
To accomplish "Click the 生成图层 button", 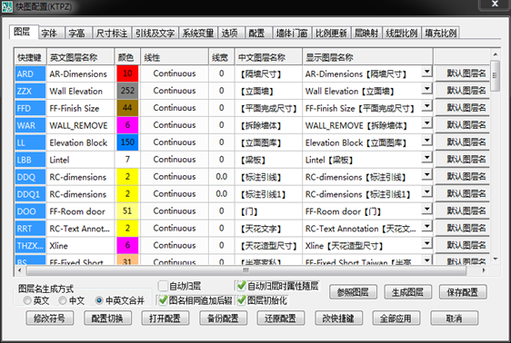I will [x=407, y=292].
